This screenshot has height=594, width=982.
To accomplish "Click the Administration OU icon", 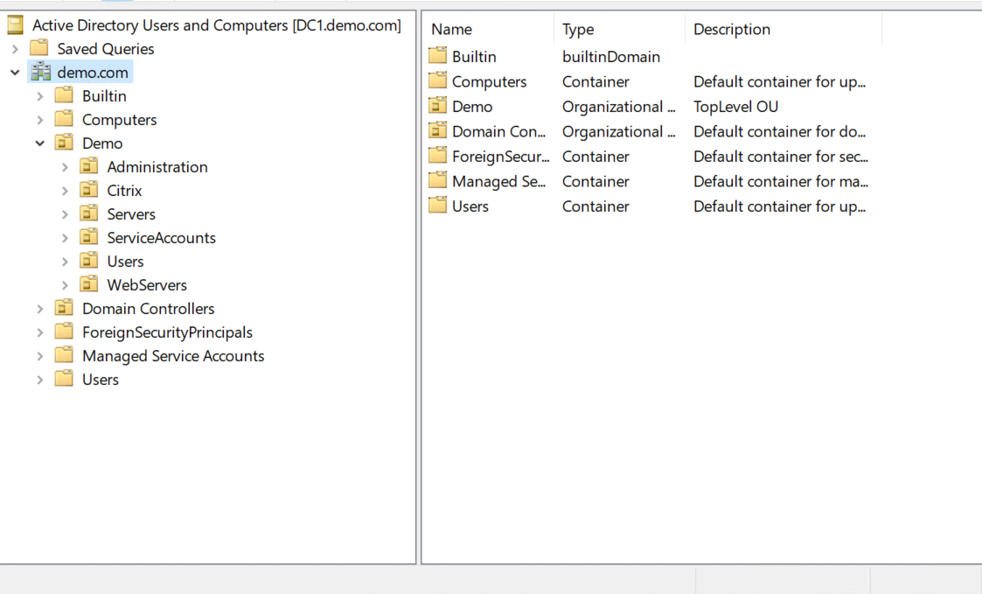I will [89, 167].
